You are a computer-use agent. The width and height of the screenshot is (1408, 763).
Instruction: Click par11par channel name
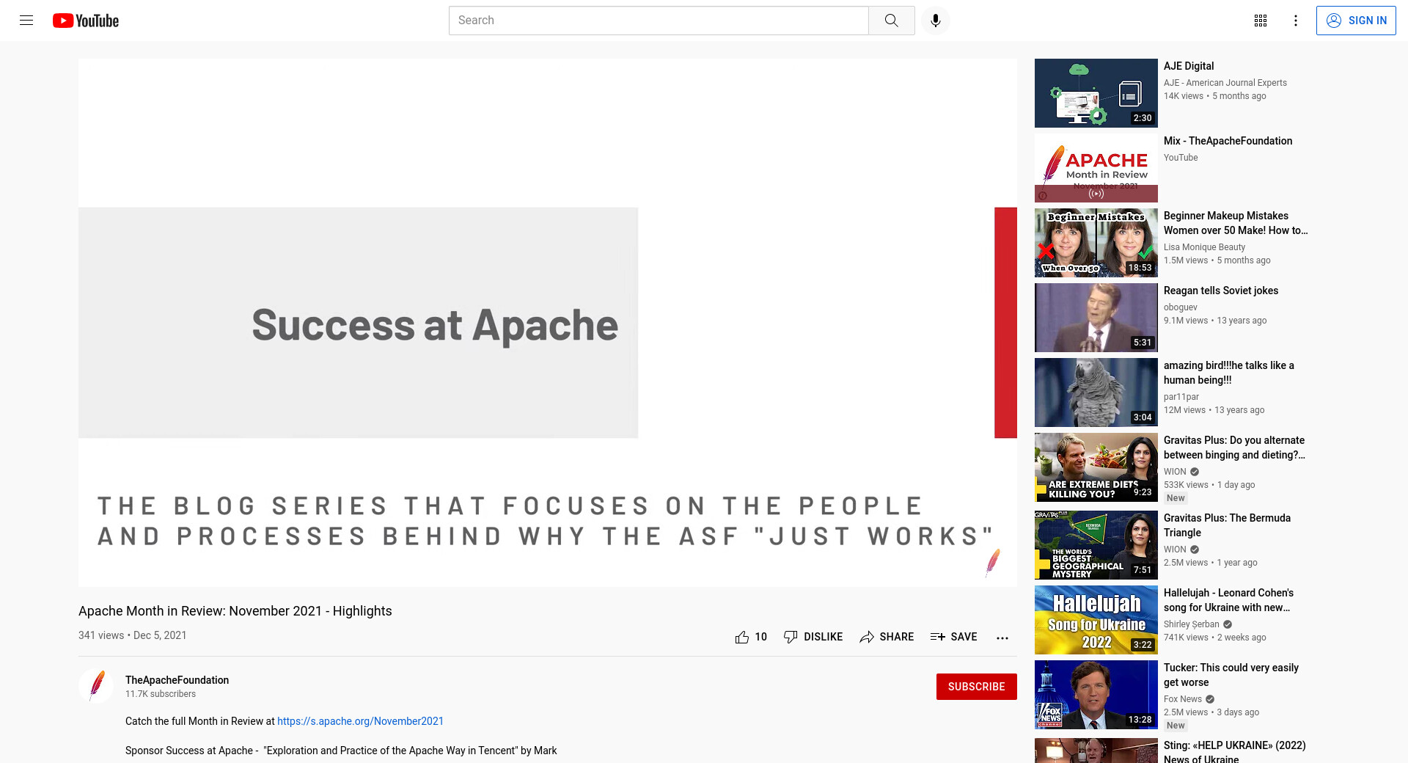point(1181,397)
